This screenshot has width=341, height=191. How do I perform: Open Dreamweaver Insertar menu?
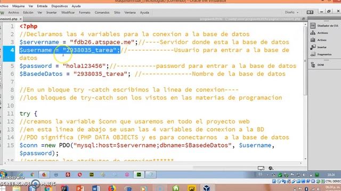point(52,13)
